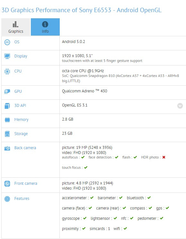Click the face detection check mark
Screen dimensions: 186x239
[x=117, y=157]
